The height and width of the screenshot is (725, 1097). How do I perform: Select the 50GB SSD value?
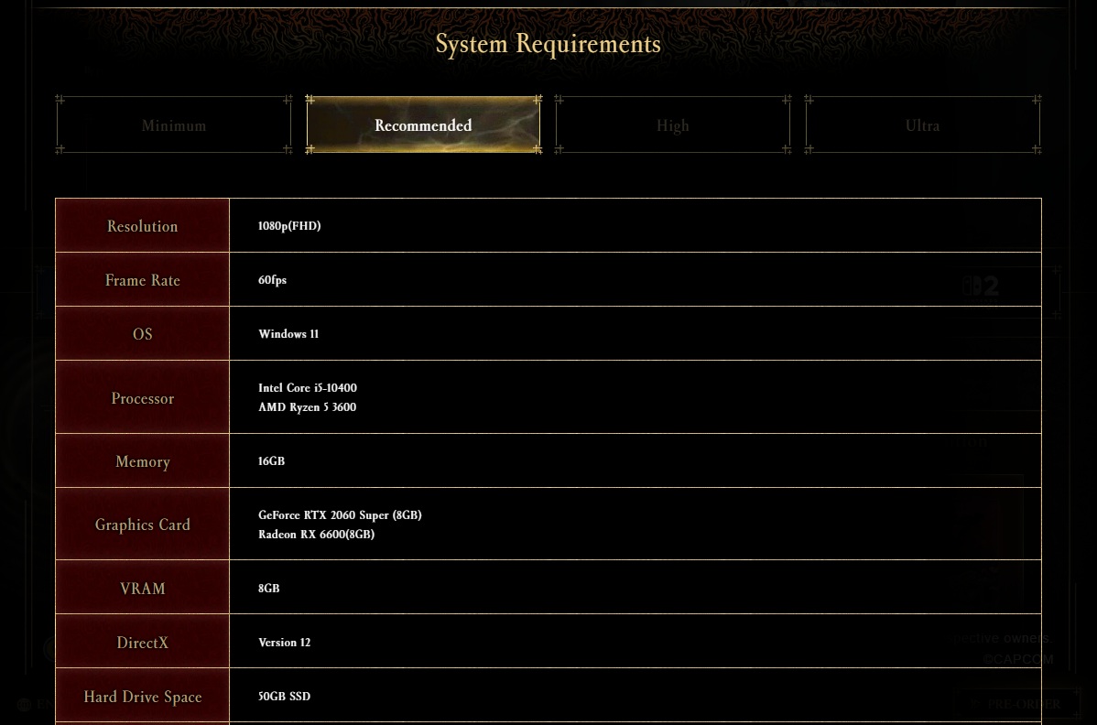pos(284,697)
